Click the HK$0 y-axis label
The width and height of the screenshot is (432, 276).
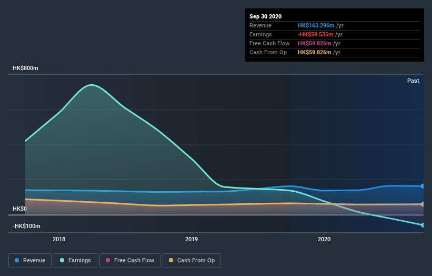click(19, 209)
